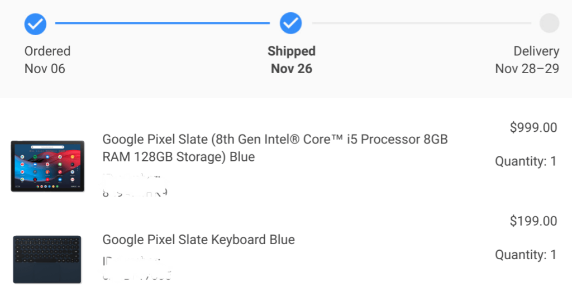
Task: Click the Ordered step blue checkmark icon
Action: coord(35,24)
